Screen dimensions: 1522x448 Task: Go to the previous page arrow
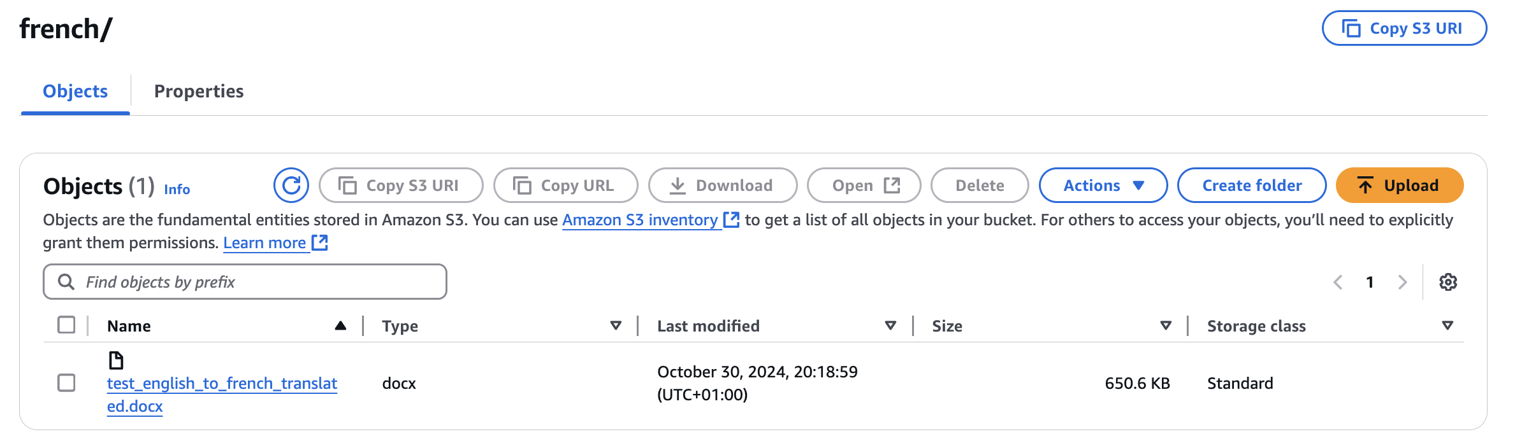pos(1338,282)
